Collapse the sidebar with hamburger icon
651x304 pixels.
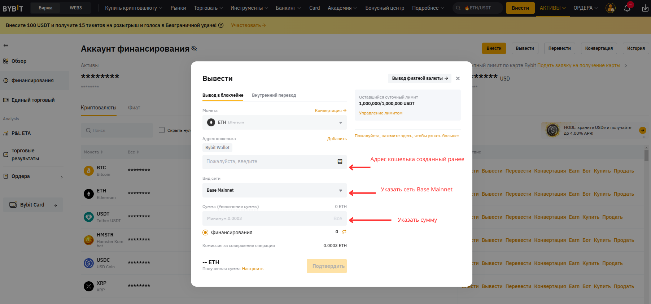[6, 45]
